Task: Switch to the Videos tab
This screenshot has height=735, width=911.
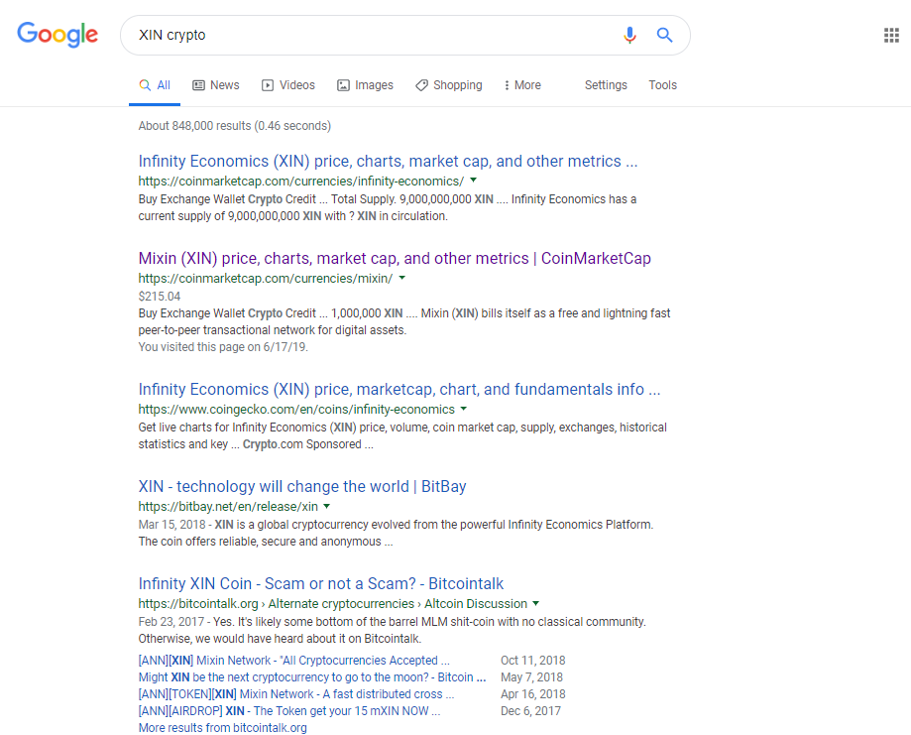Action: (288, 85)
